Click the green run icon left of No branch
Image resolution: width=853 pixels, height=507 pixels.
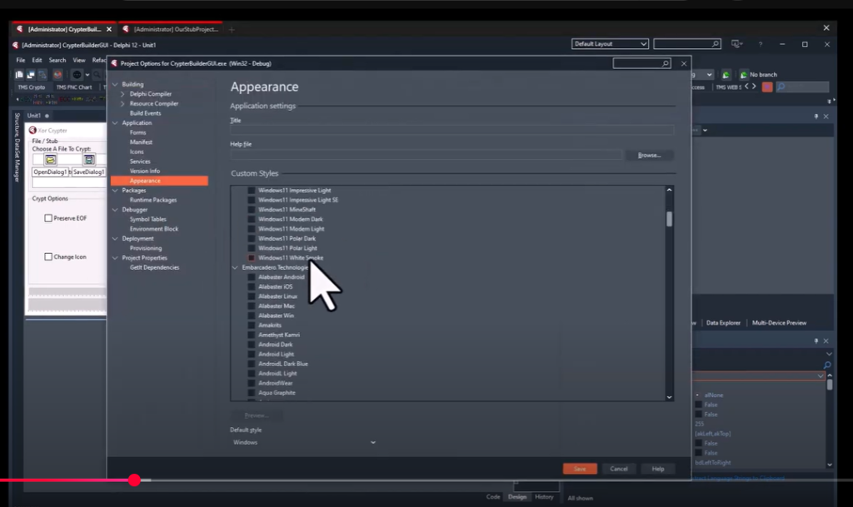click(x=726, y=74)
